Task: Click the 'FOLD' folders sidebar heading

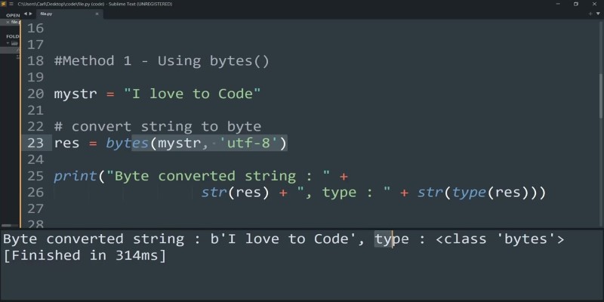Action: [12, 36]
